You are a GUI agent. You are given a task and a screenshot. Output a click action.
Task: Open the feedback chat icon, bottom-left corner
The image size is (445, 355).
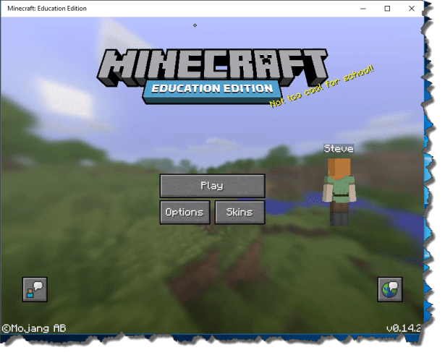coord(35,289)
